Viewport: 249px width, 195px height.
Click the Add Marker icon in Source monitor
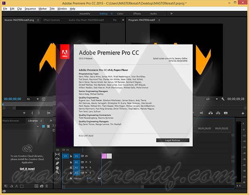[x=24, y=113]
